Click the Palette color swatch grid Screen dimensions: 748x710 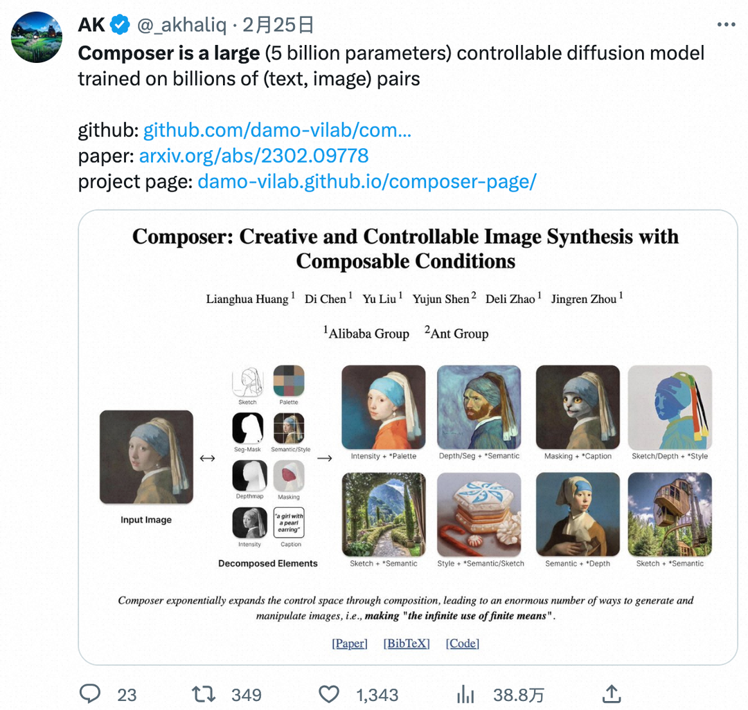coord(289,381)
